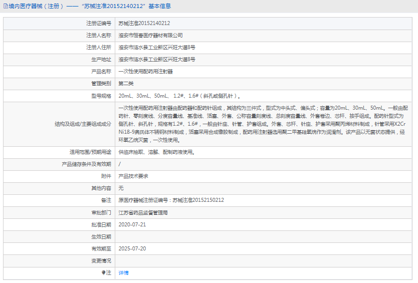Image resolution: width=418 pixels, height=283 pixels.
Task: Click the 管理类别 label
Action: 101,84
